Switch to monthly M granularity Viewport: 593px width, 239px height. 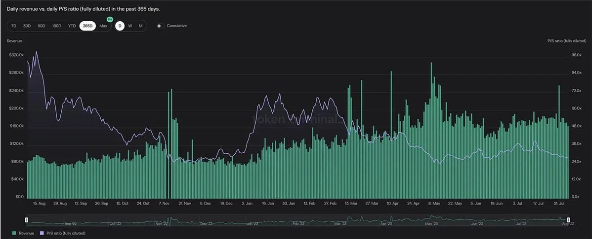(x=141, y=26)
